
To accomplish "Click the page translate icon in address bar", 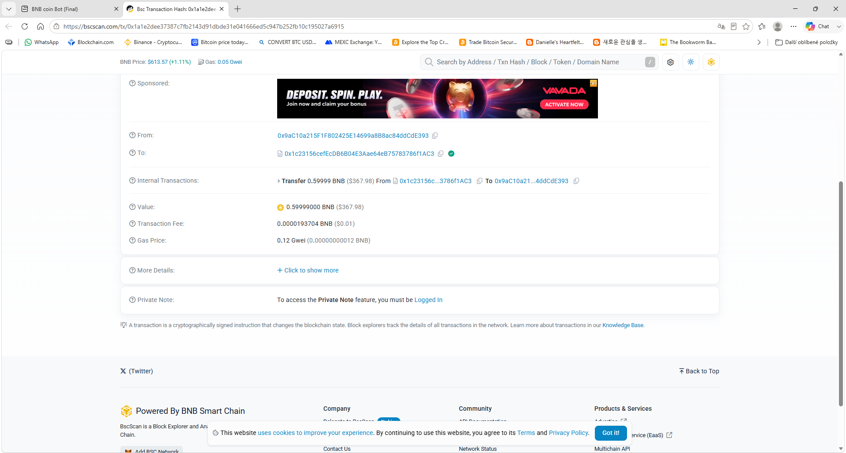I will tap(721, 26).
